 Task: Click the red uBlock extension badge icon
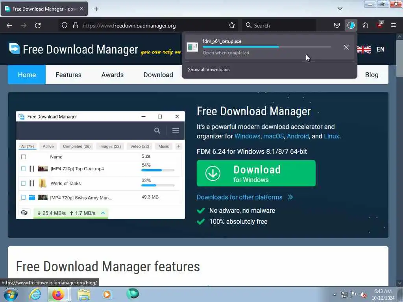click(379, 25)
